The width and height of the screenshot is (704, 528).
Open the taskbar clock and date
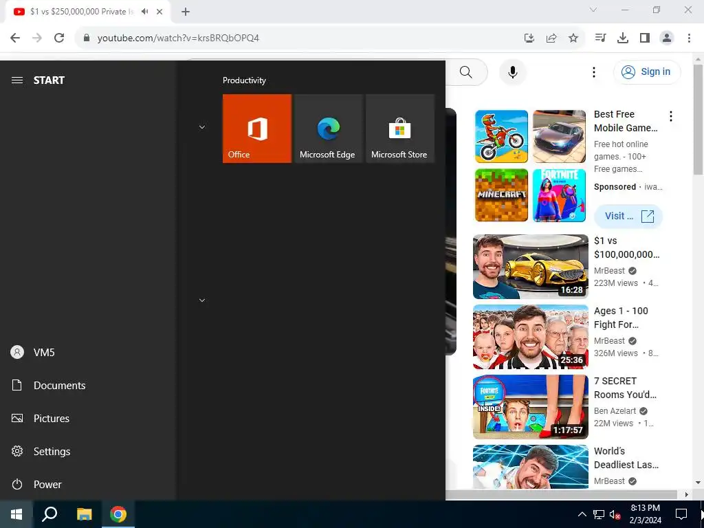[645, 514]
